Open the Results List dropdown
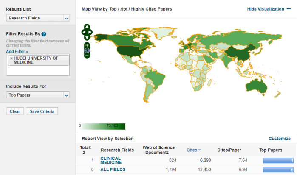Screen dimensions: 297x175 point(38,18)
